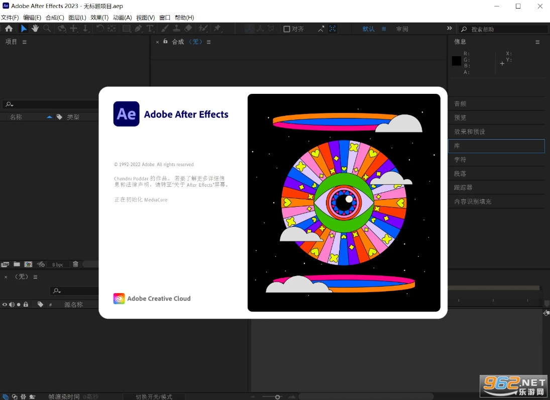550x400 pixels.
Task: Select the Hand tool
Action: point(35,29)
